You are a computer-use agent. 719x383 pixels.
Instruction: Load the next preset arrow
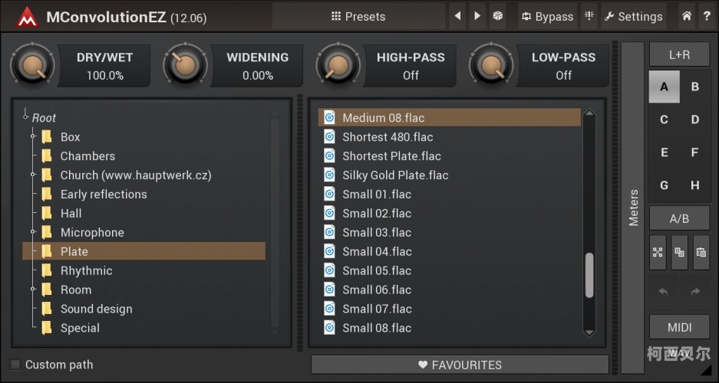coord(477,16)
